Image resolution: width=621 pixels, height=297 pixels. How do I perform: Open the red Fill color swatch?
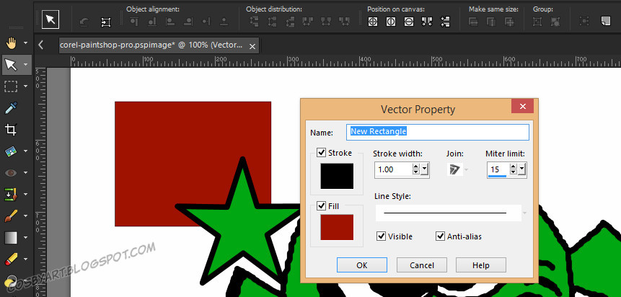(x=337, y=227)
